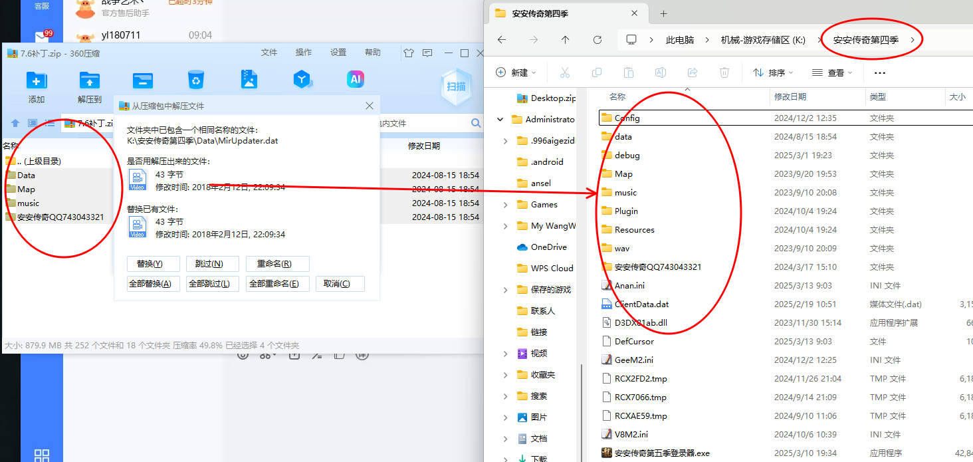Click the blue AI icon in 360压缩 toolbar

pyautogui.click(x=356, y=80)
